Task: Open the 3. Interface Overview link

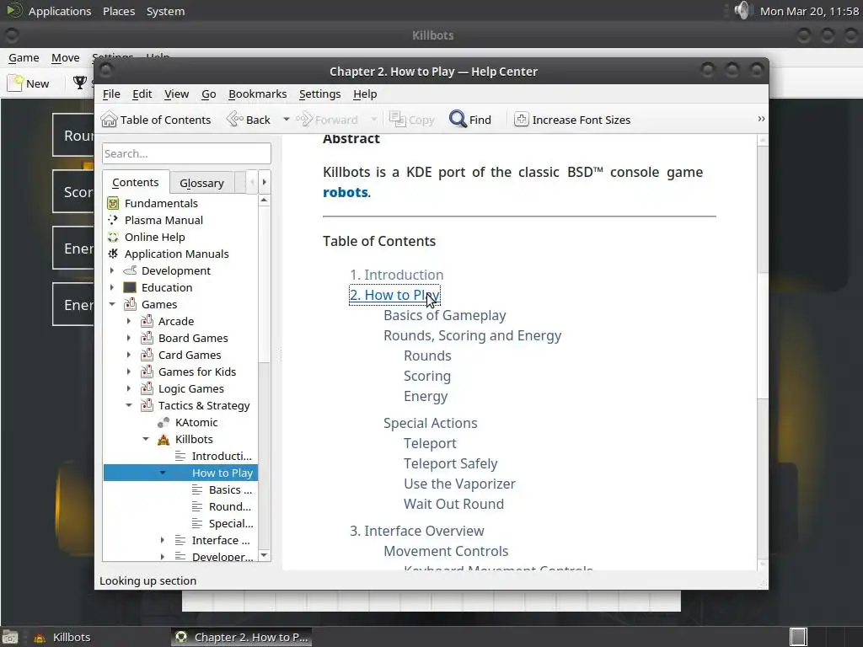Action: point(416,531)
